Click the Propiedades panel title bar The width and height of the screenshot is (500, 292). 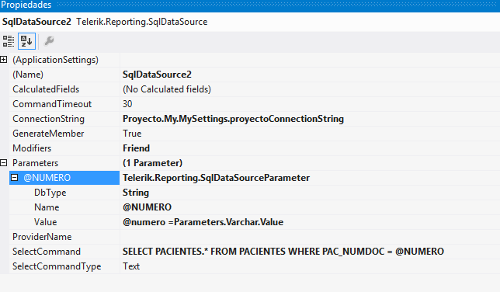click(250, 5)
